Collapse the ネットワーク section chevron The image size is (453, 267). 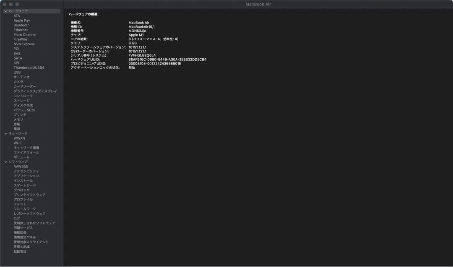pyautogui.click(x=6, y=134)
